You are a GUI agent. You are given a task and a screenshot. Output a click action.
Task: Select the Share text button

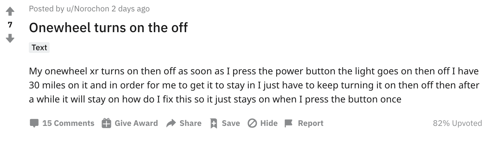tap(190, 123)
